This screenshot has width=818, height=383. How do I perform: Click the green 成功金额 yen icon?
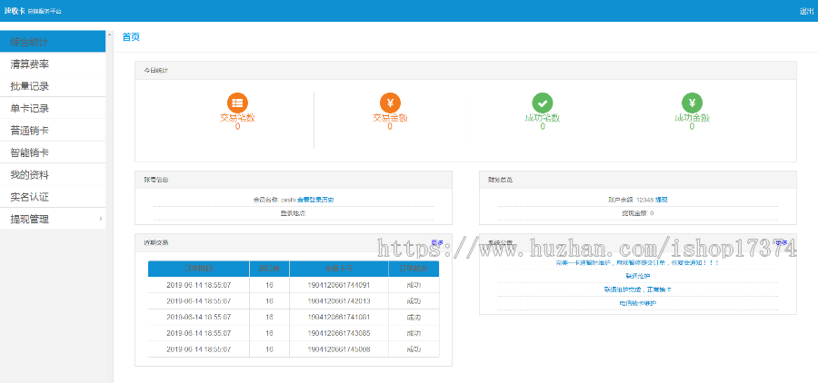(x=692, y=103)
